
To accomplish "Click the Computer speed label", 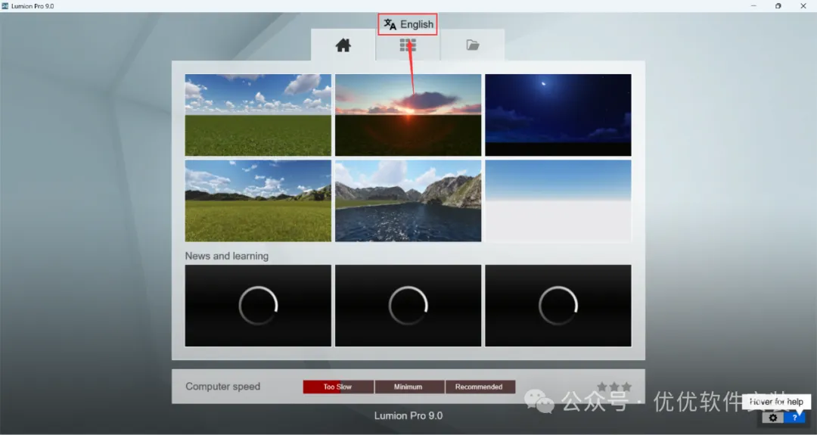I will pyautogui.click(x=222, y=387).
